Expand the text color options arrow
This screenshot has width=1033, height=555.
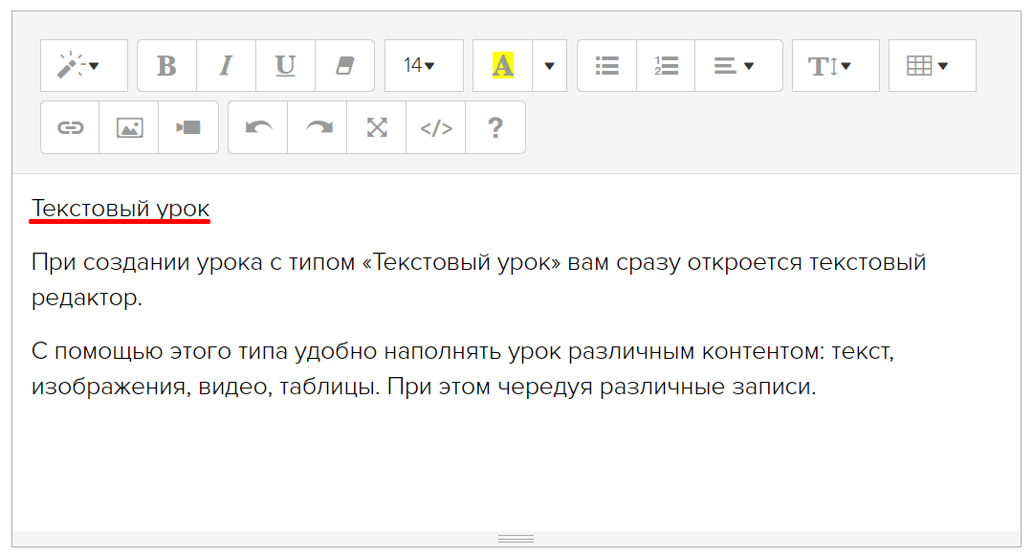(549, 66)
